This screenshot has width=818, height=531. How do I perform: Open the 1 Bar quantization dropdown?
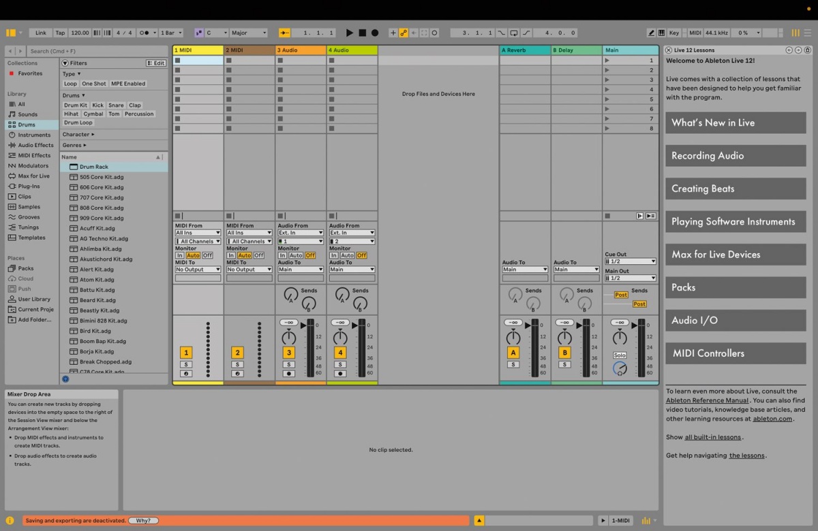[171, 33]
